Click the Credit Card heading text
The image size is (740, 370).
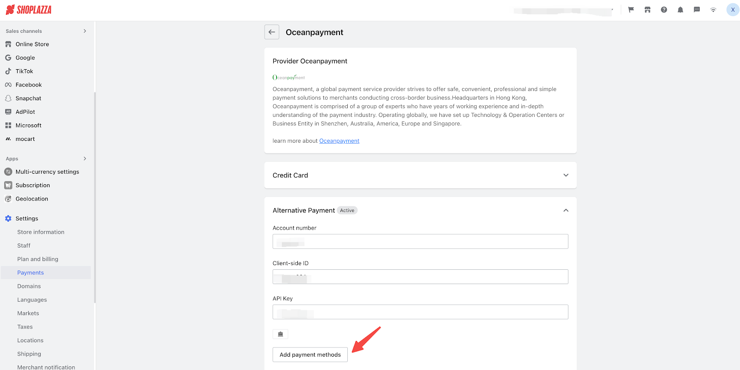[290, 175]
